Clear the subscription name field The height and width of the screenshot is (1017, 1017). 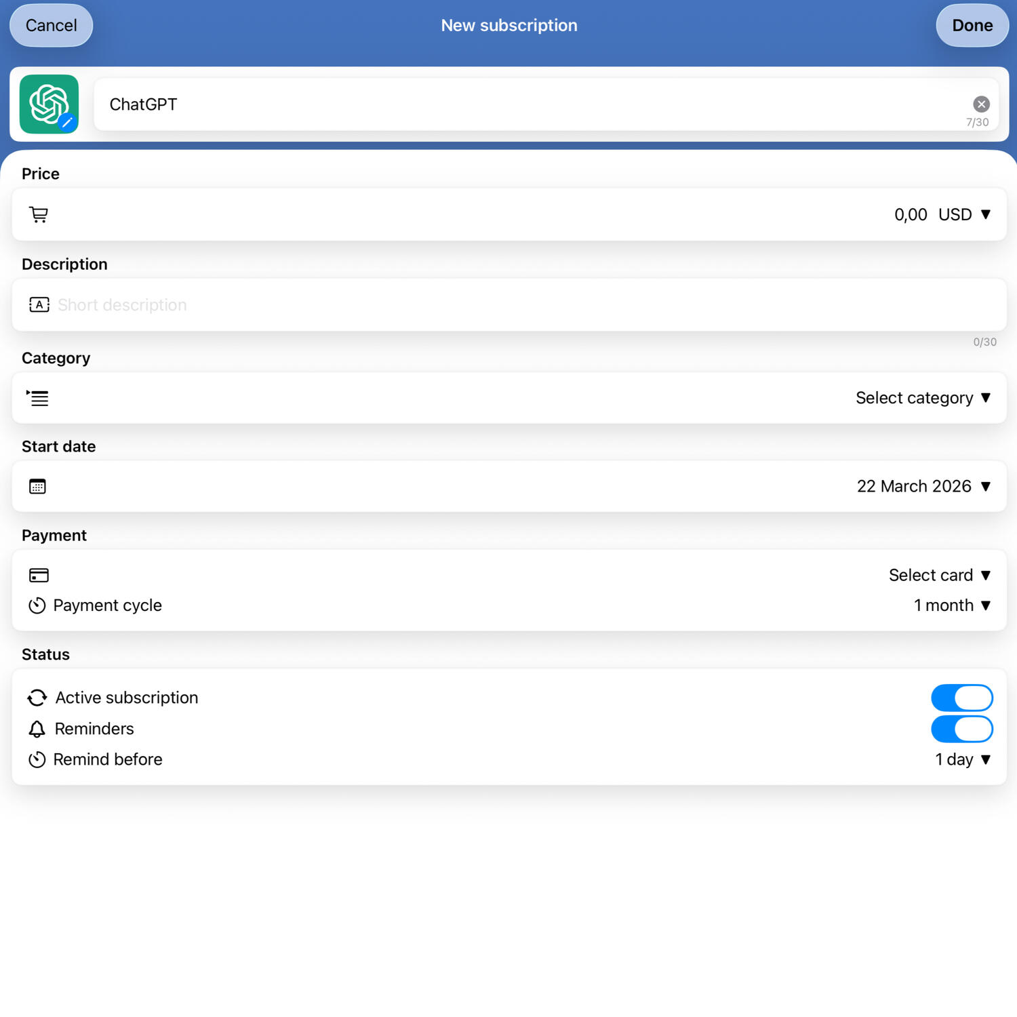pyautogui.click(x=980, y=104)
